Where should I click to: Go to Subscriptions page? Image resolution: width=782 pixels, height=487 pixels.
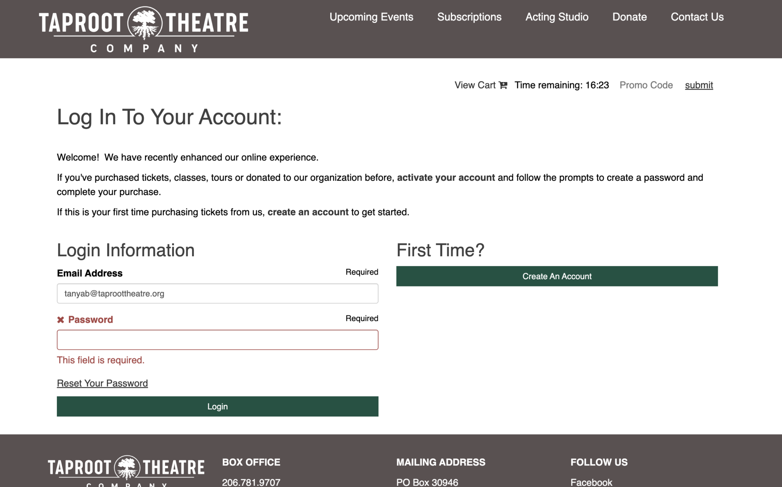[x=469, y=17]
